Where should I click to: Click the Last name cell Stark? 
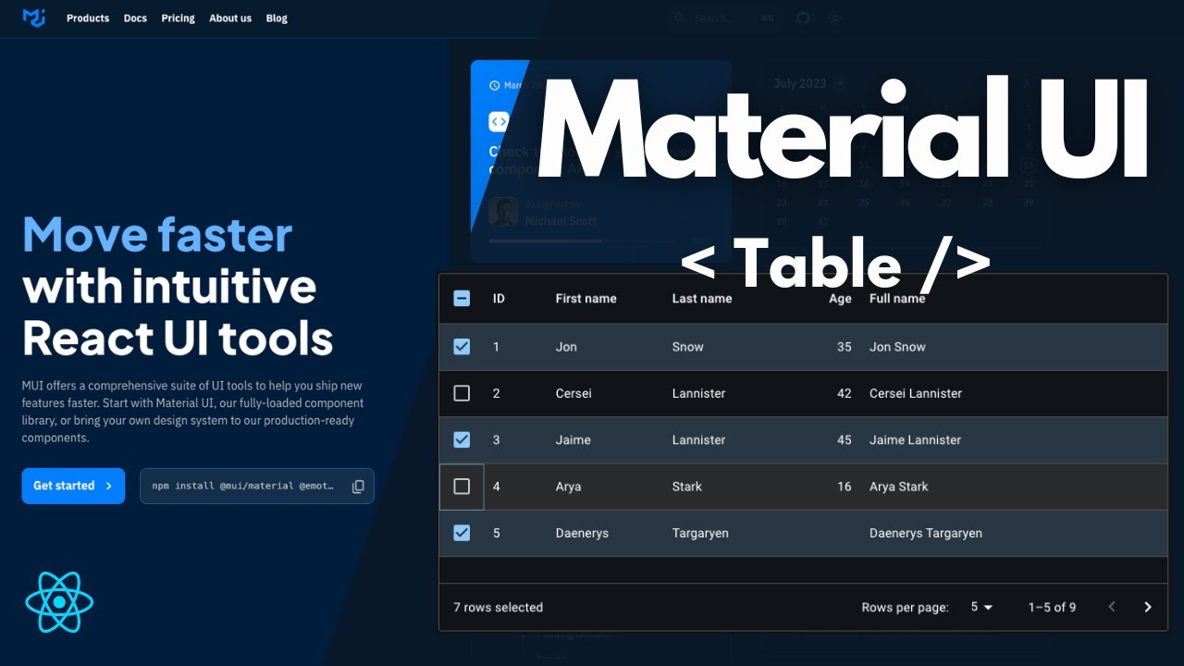[686, 487]
